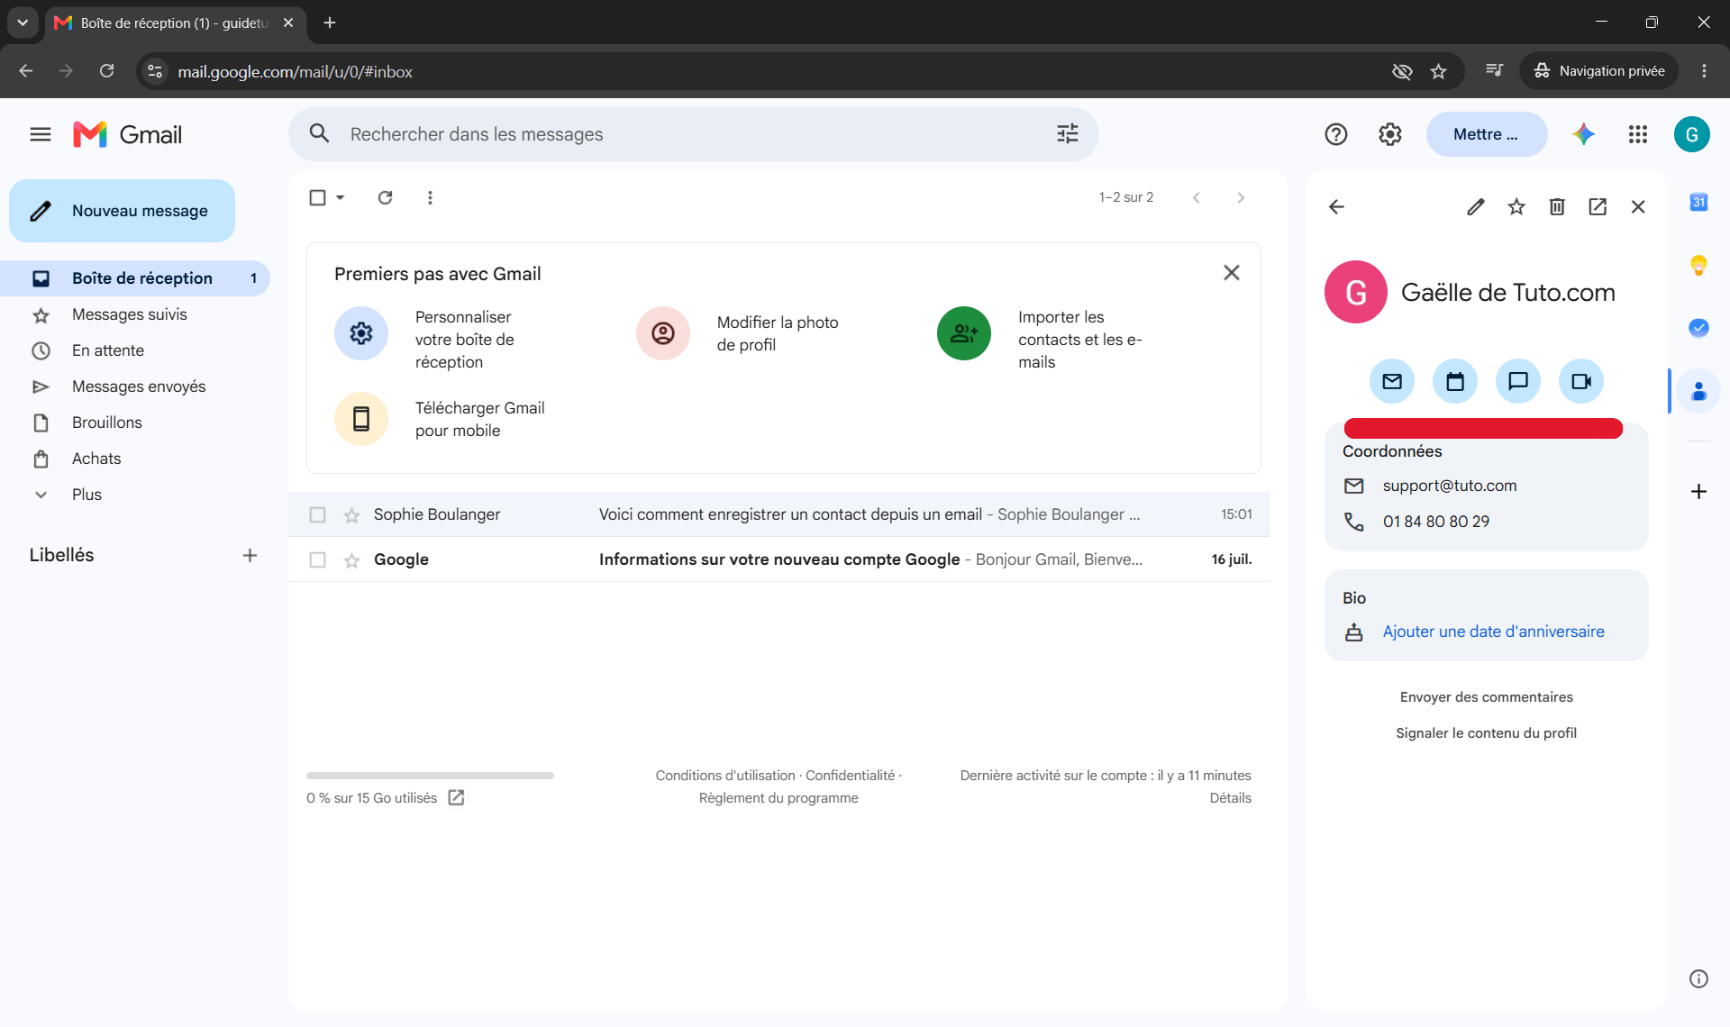This screenshot has height=1027, width=1730.
Task: Open Chrome three-dot menu
Action: (x=1704, y=71)
